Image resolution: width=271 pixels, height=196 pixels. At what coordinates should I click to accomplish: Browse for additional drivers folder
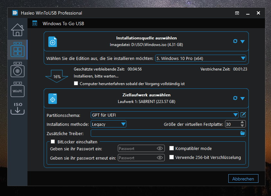tap(243, 133)
